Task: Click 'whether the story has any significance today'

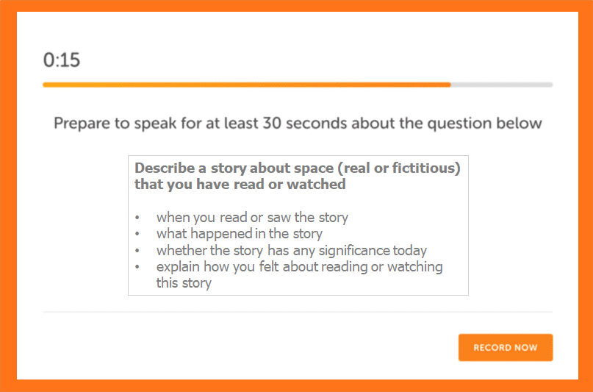Action: [x=292, y=250]
